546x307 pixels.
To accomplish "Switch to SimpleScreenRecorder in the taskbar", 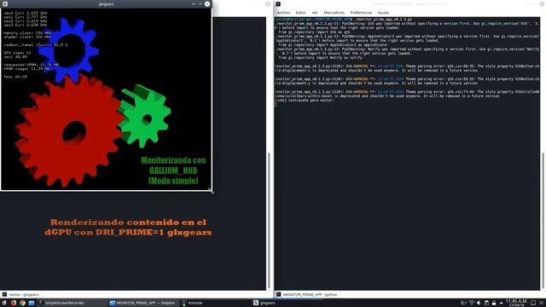I will click(x=72, y=303).
